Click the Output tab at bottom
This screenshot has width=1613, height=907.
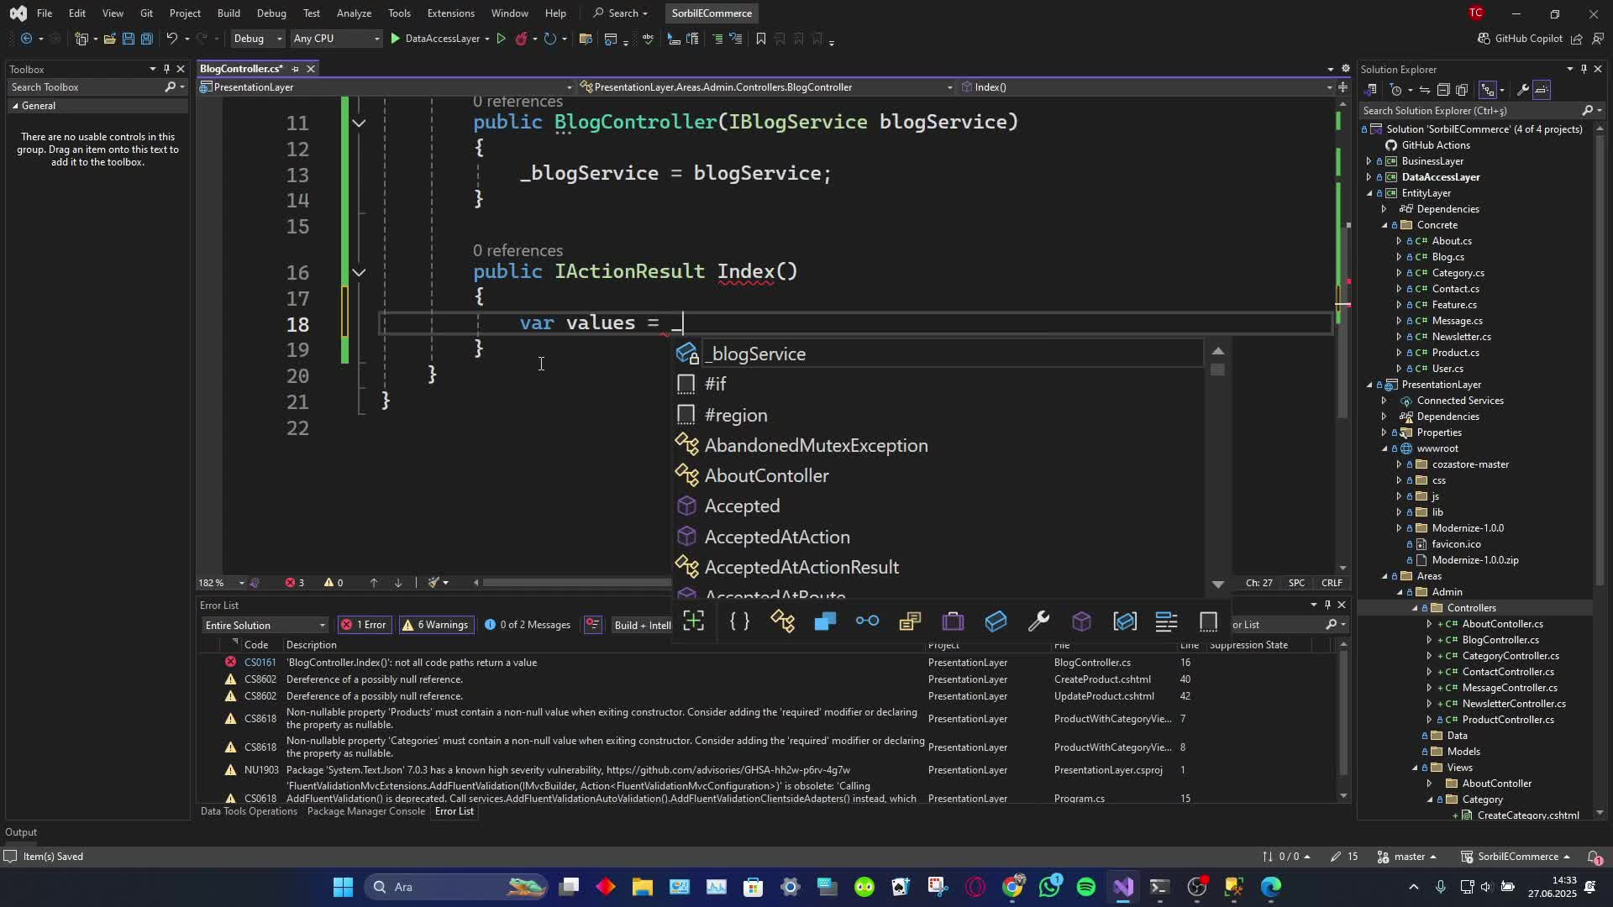(21, 832)
